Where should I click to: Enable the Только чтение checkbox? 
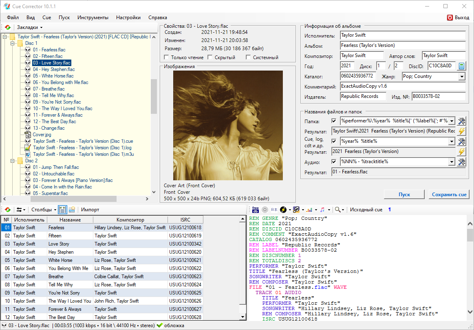pos(166,58)
